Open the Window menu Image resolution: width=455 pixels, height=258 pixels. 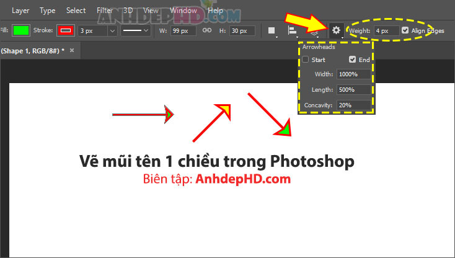click(183, 11)
